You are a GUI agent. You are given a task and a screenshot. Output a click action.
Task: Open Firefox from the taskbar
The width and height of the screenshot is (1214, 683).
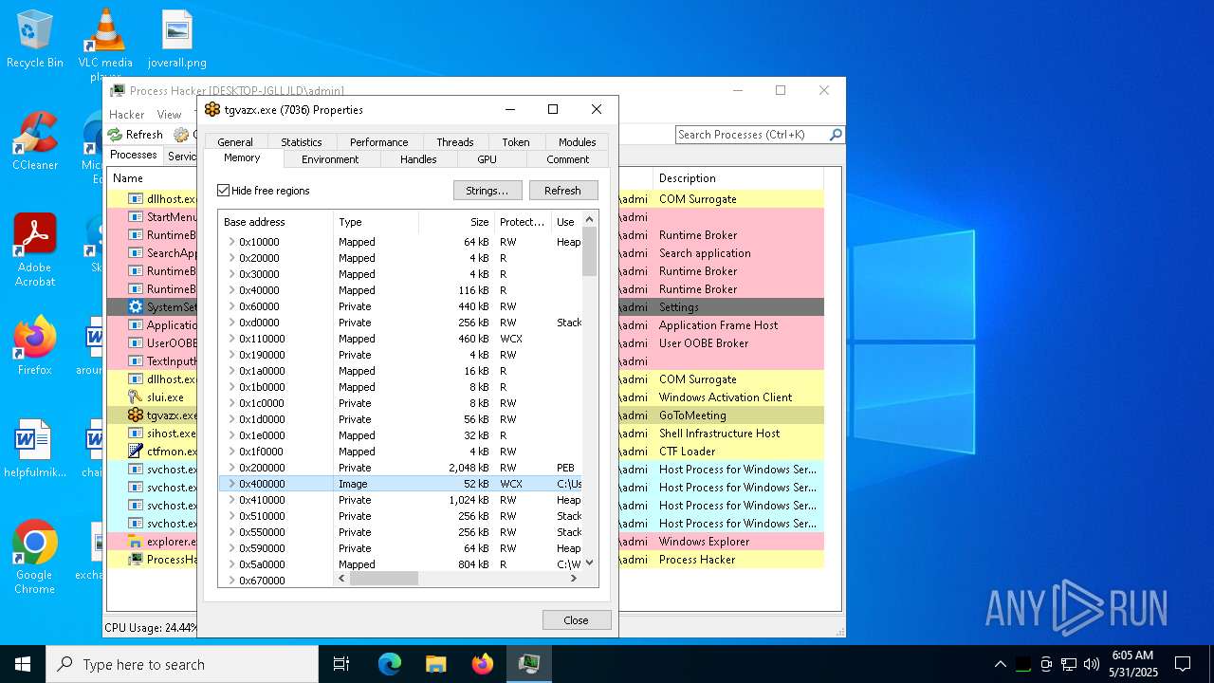(483, 664)
